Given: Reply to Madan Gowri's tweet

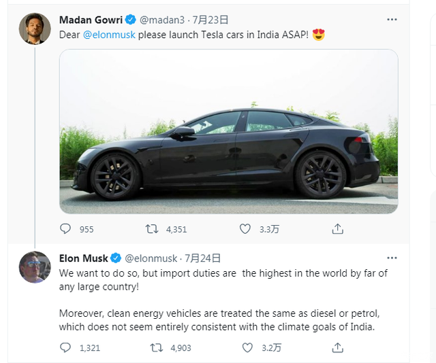Looking at the screenshot, I should tap(66, 229).
